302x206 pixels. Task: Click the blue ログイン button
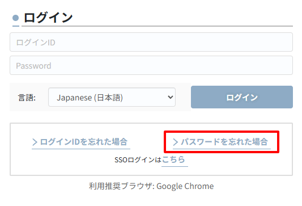click(x=242, y=97)
